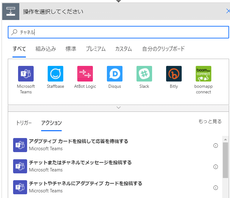Select the Microsoft Teams connector icon
The height and width of the screenshot is (198, 230).
tap(26, 74)
